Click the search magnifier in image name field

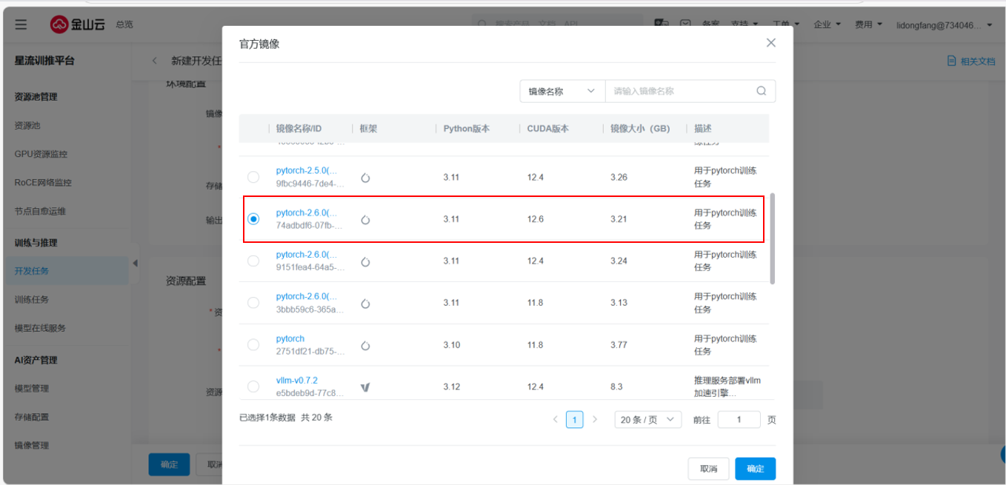coord(761,91)
